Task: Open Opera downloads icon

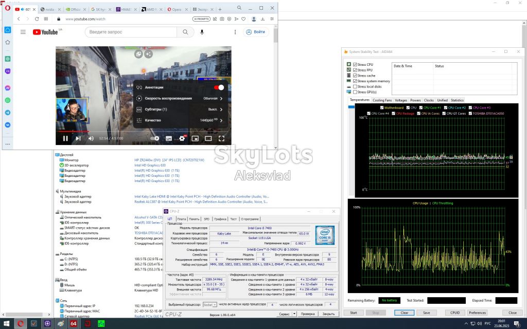Action: point(263,19)
